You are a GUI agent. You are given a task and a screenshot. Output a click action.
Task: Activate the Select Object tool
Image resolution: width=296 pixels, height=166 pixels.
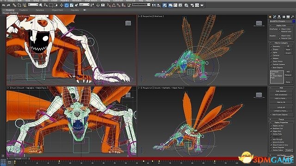tap(41, 5)
